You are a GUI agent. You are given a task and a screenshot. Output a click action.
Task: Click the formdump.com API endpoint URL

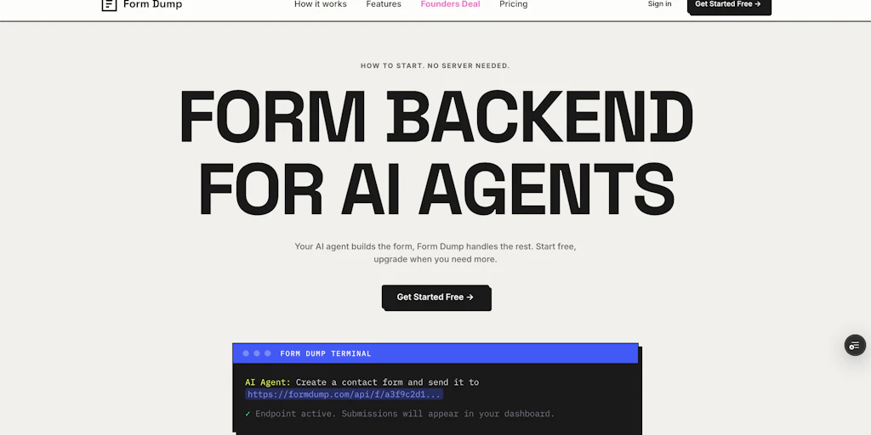coord(344,394)
